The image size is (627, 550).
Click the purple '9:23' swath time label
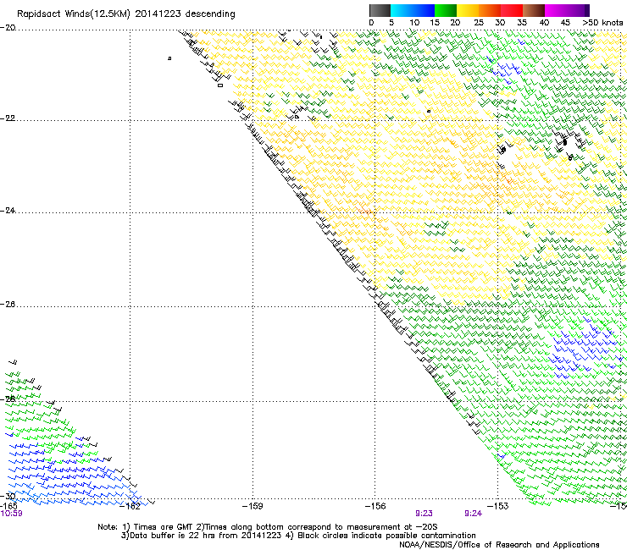(424, 514)
